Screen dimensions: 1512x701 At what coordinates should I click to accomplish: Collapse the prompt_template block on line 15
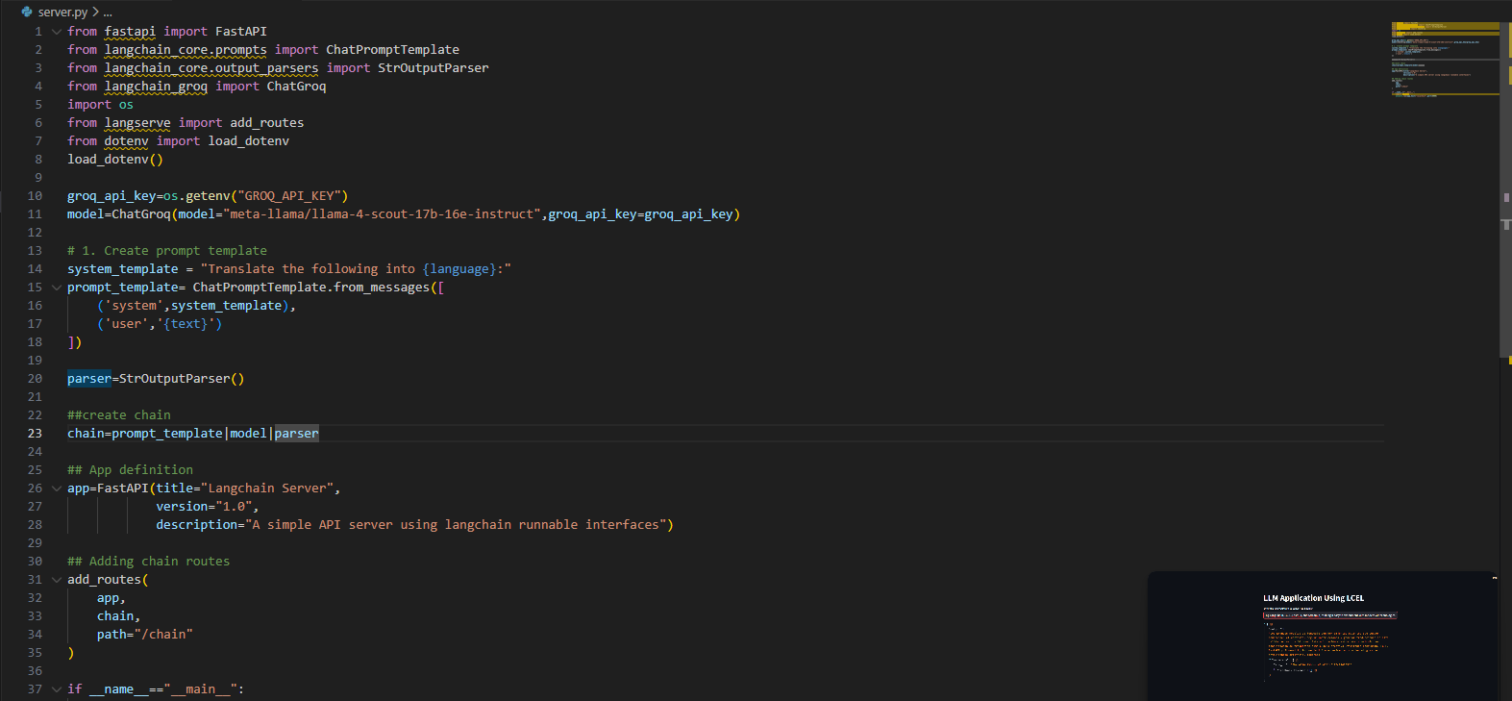point(57,288)
